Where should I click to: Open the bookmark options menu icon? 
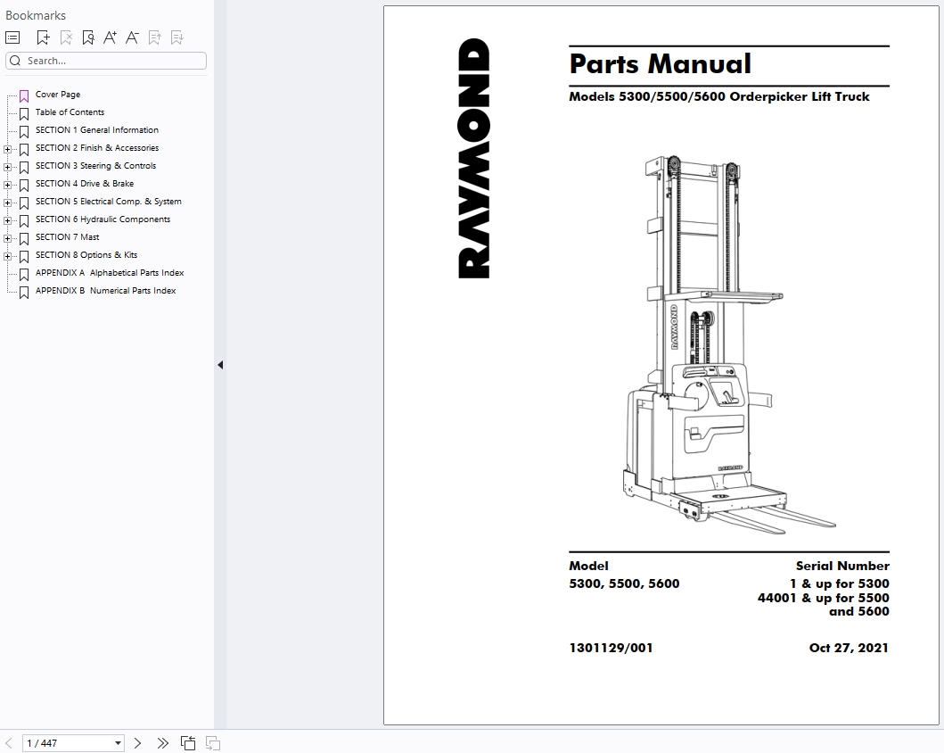point(12,37)
